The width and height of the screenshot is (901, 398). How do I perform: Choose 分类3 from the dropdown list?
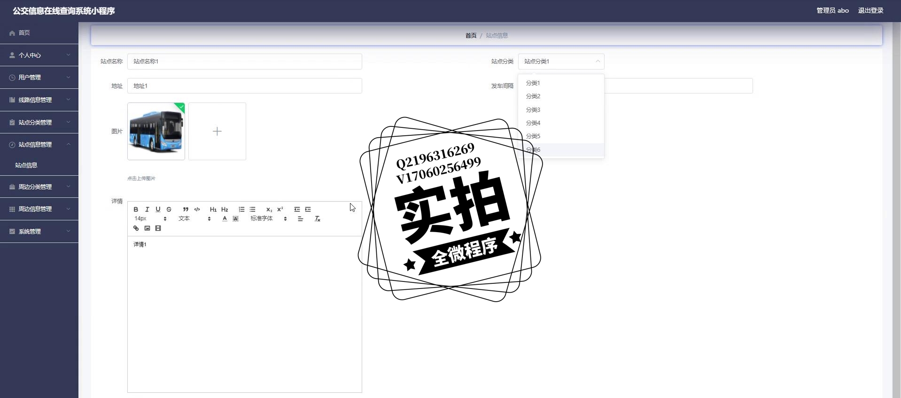(x=561, y=109)
